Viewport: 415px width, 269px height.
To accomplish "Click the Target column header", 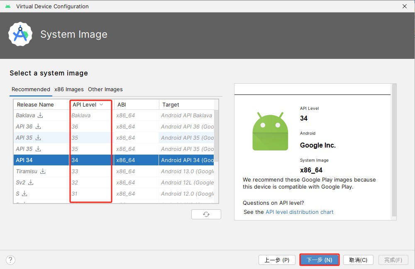I will (x=186, y=104).
